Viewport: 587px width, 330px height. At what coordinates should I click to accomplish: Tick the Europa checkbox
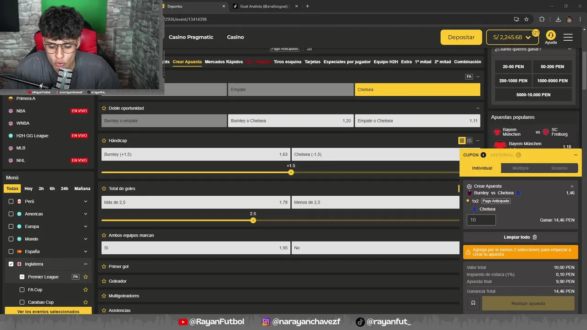tap(11, 226)
